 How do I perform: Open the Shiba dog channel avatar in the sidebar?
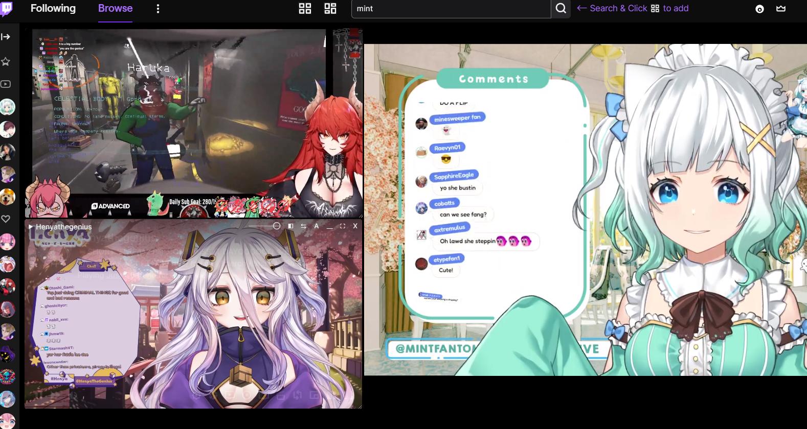(7, 197)
